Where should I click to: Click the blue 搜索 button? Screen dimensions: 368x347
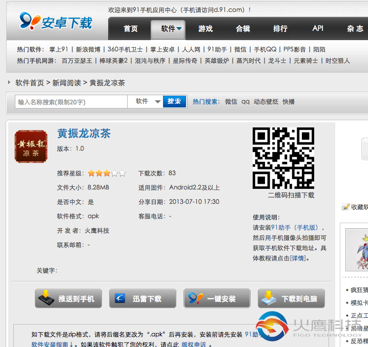174,102
